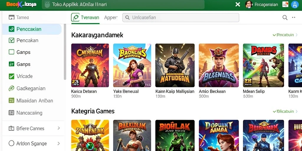The width and height of the screenshot is (302, 151).
Task: Expand Pncabuin next to Kakaraygandamek
Action: [x=285, y=35]
